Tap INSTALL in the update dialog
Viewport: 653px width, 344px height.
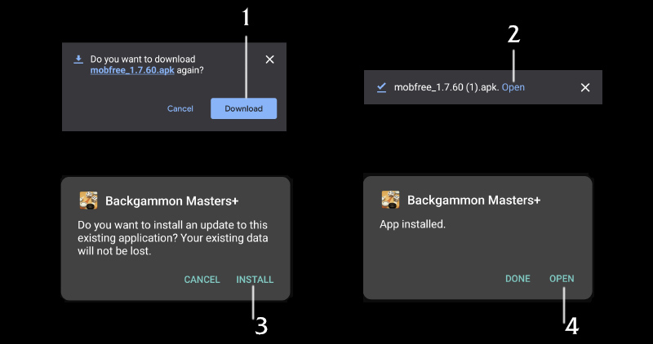tap(255, 280)
